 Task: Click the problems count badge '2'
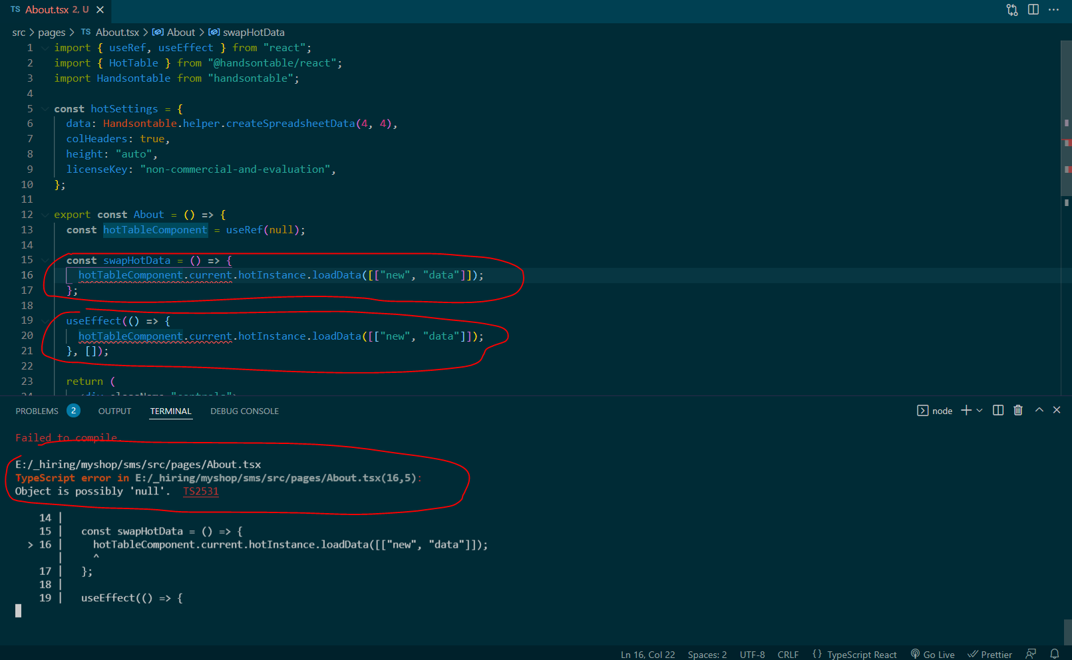pos(73,411)
